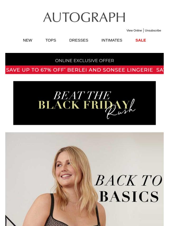The width and height of the screenshot is (169, 226).
Task: Click the BASICS bold headline text
Action: click(x=129, y=196)
